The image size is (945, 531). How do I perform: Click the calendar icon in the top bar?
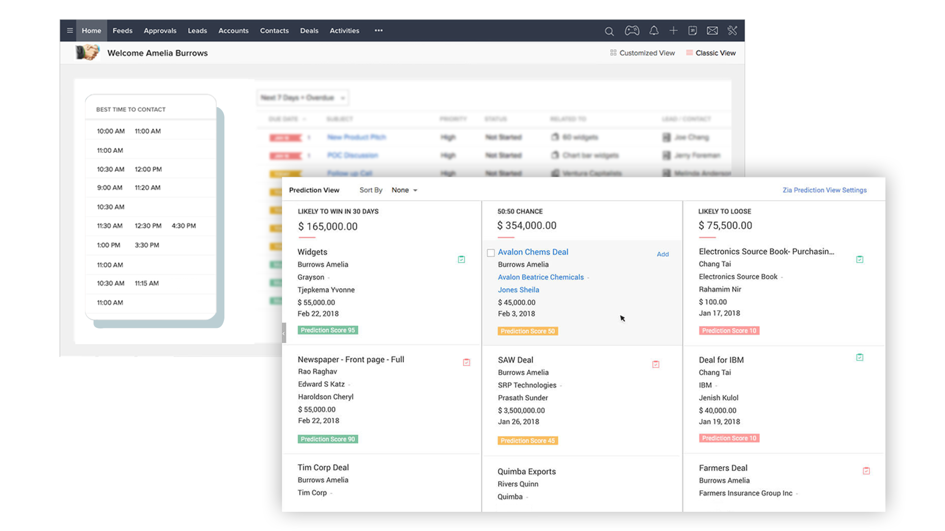693,30
